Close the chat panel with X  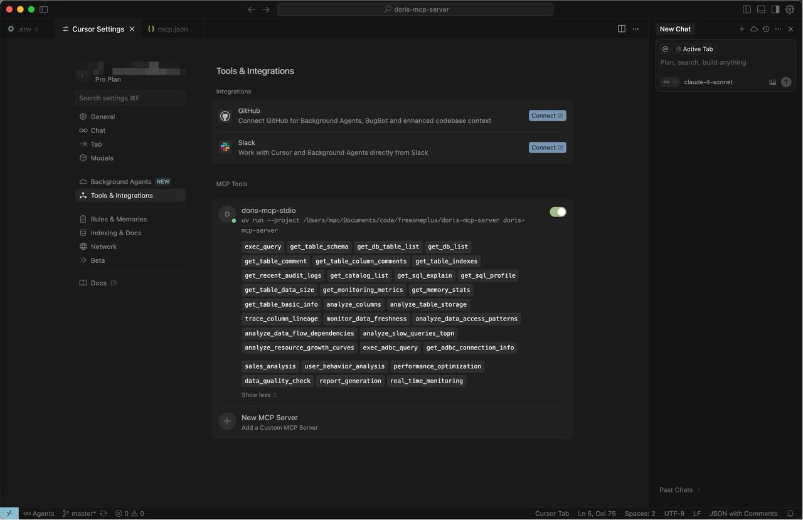[791, 29]
